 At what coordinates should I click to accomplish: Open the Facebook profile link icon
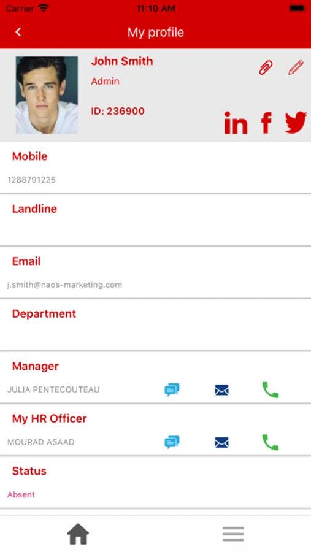pyautogui.click(x=266, y=123)
